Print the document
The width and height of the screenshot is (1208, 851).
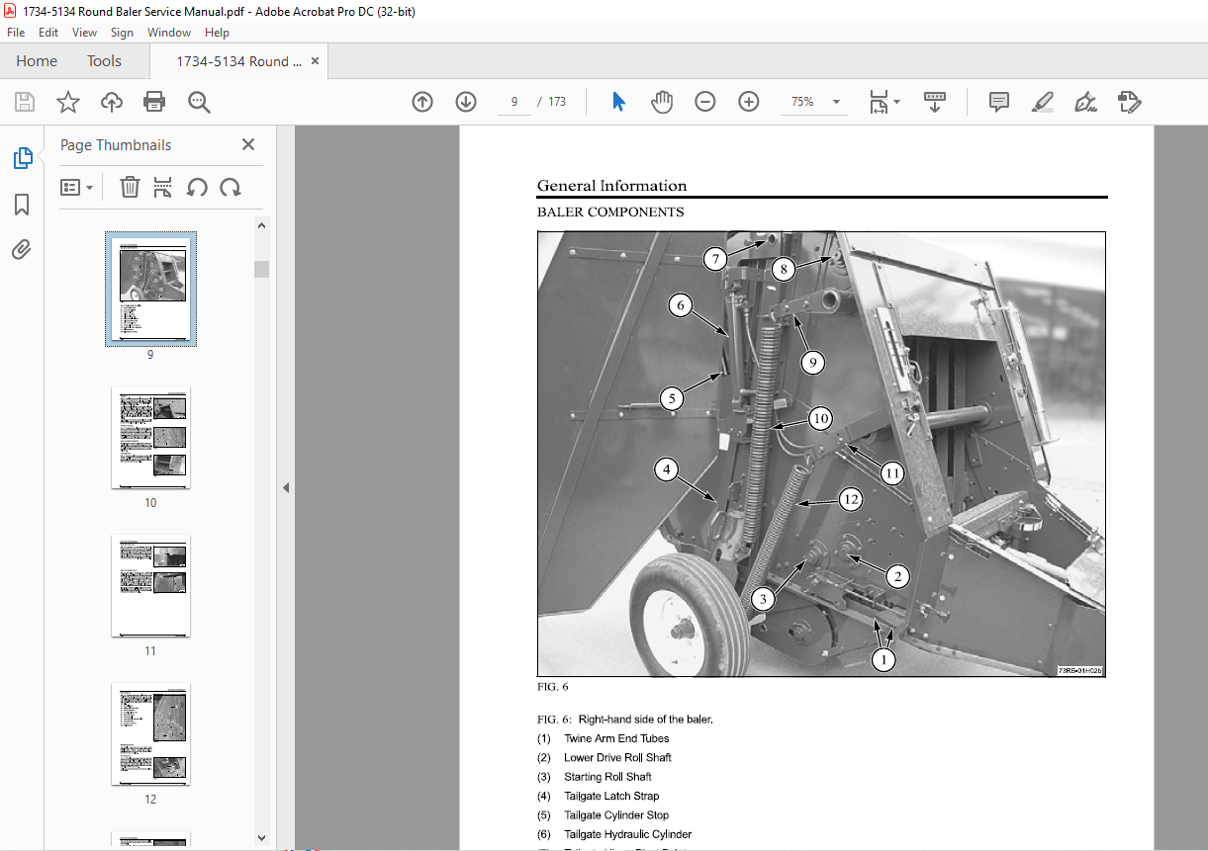(x=154, y=102)
